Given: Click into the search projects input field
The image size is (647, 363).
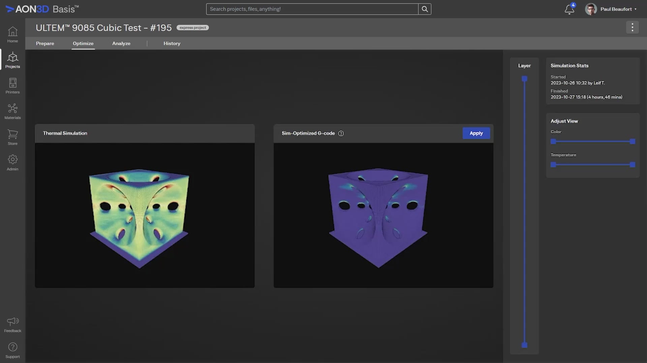Looking at the screenshot, I should click(x=312, y=9).
